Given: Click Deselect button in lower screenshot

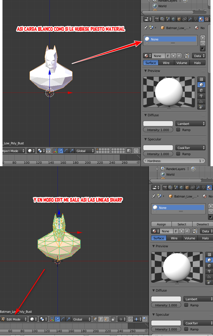Looking at the screenshot, I should point(203,224).
